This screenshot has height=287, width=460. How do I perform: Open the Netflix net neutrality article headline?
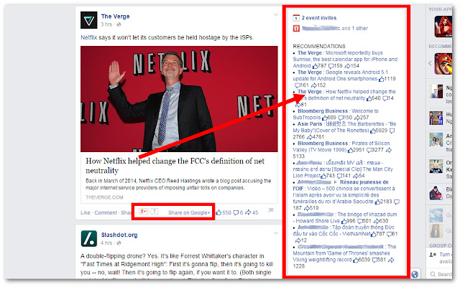point(175,166)
